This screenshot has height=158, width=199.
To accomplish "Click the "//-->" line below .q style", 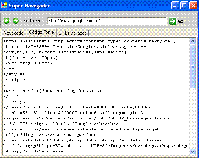I will 10,69.
